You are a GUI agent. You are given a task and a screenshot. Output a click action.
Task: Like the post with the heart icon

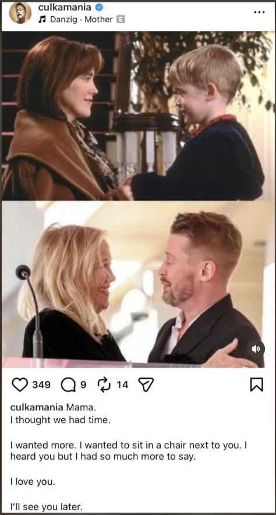tap(20, 385)
